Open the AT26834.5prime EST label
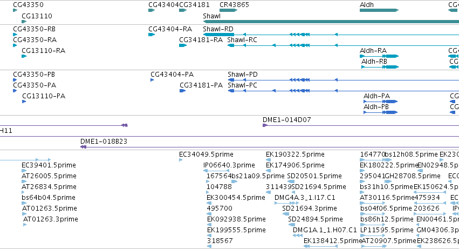Viewport: 459px width, 249px height. (x=49, y=187)
